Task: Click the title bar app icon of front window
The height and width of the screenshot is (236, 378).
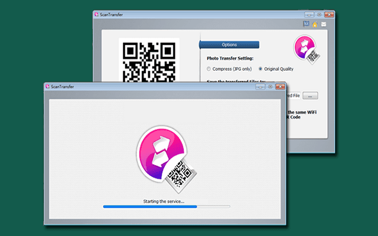Action: pyautogui.click(x=48, y=87)
